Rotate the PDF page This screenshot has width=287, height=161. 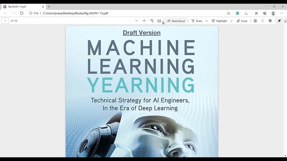point(152,21)
